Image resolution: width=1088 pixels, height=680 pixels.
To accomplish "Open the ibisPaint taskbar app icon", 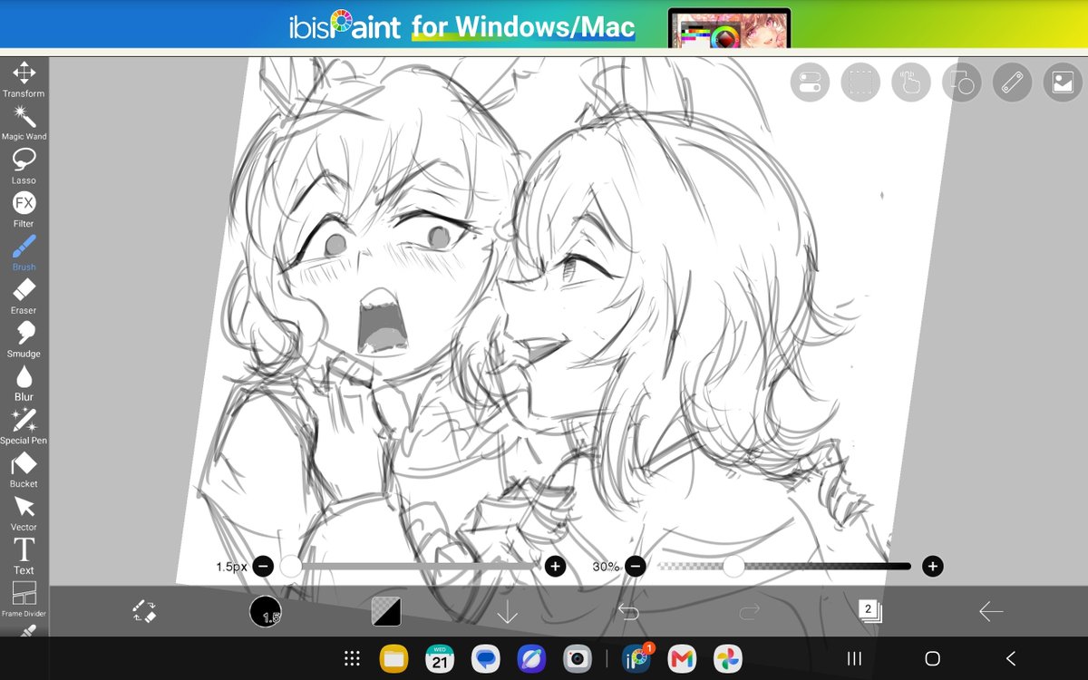I will click(x=636, y=658).
